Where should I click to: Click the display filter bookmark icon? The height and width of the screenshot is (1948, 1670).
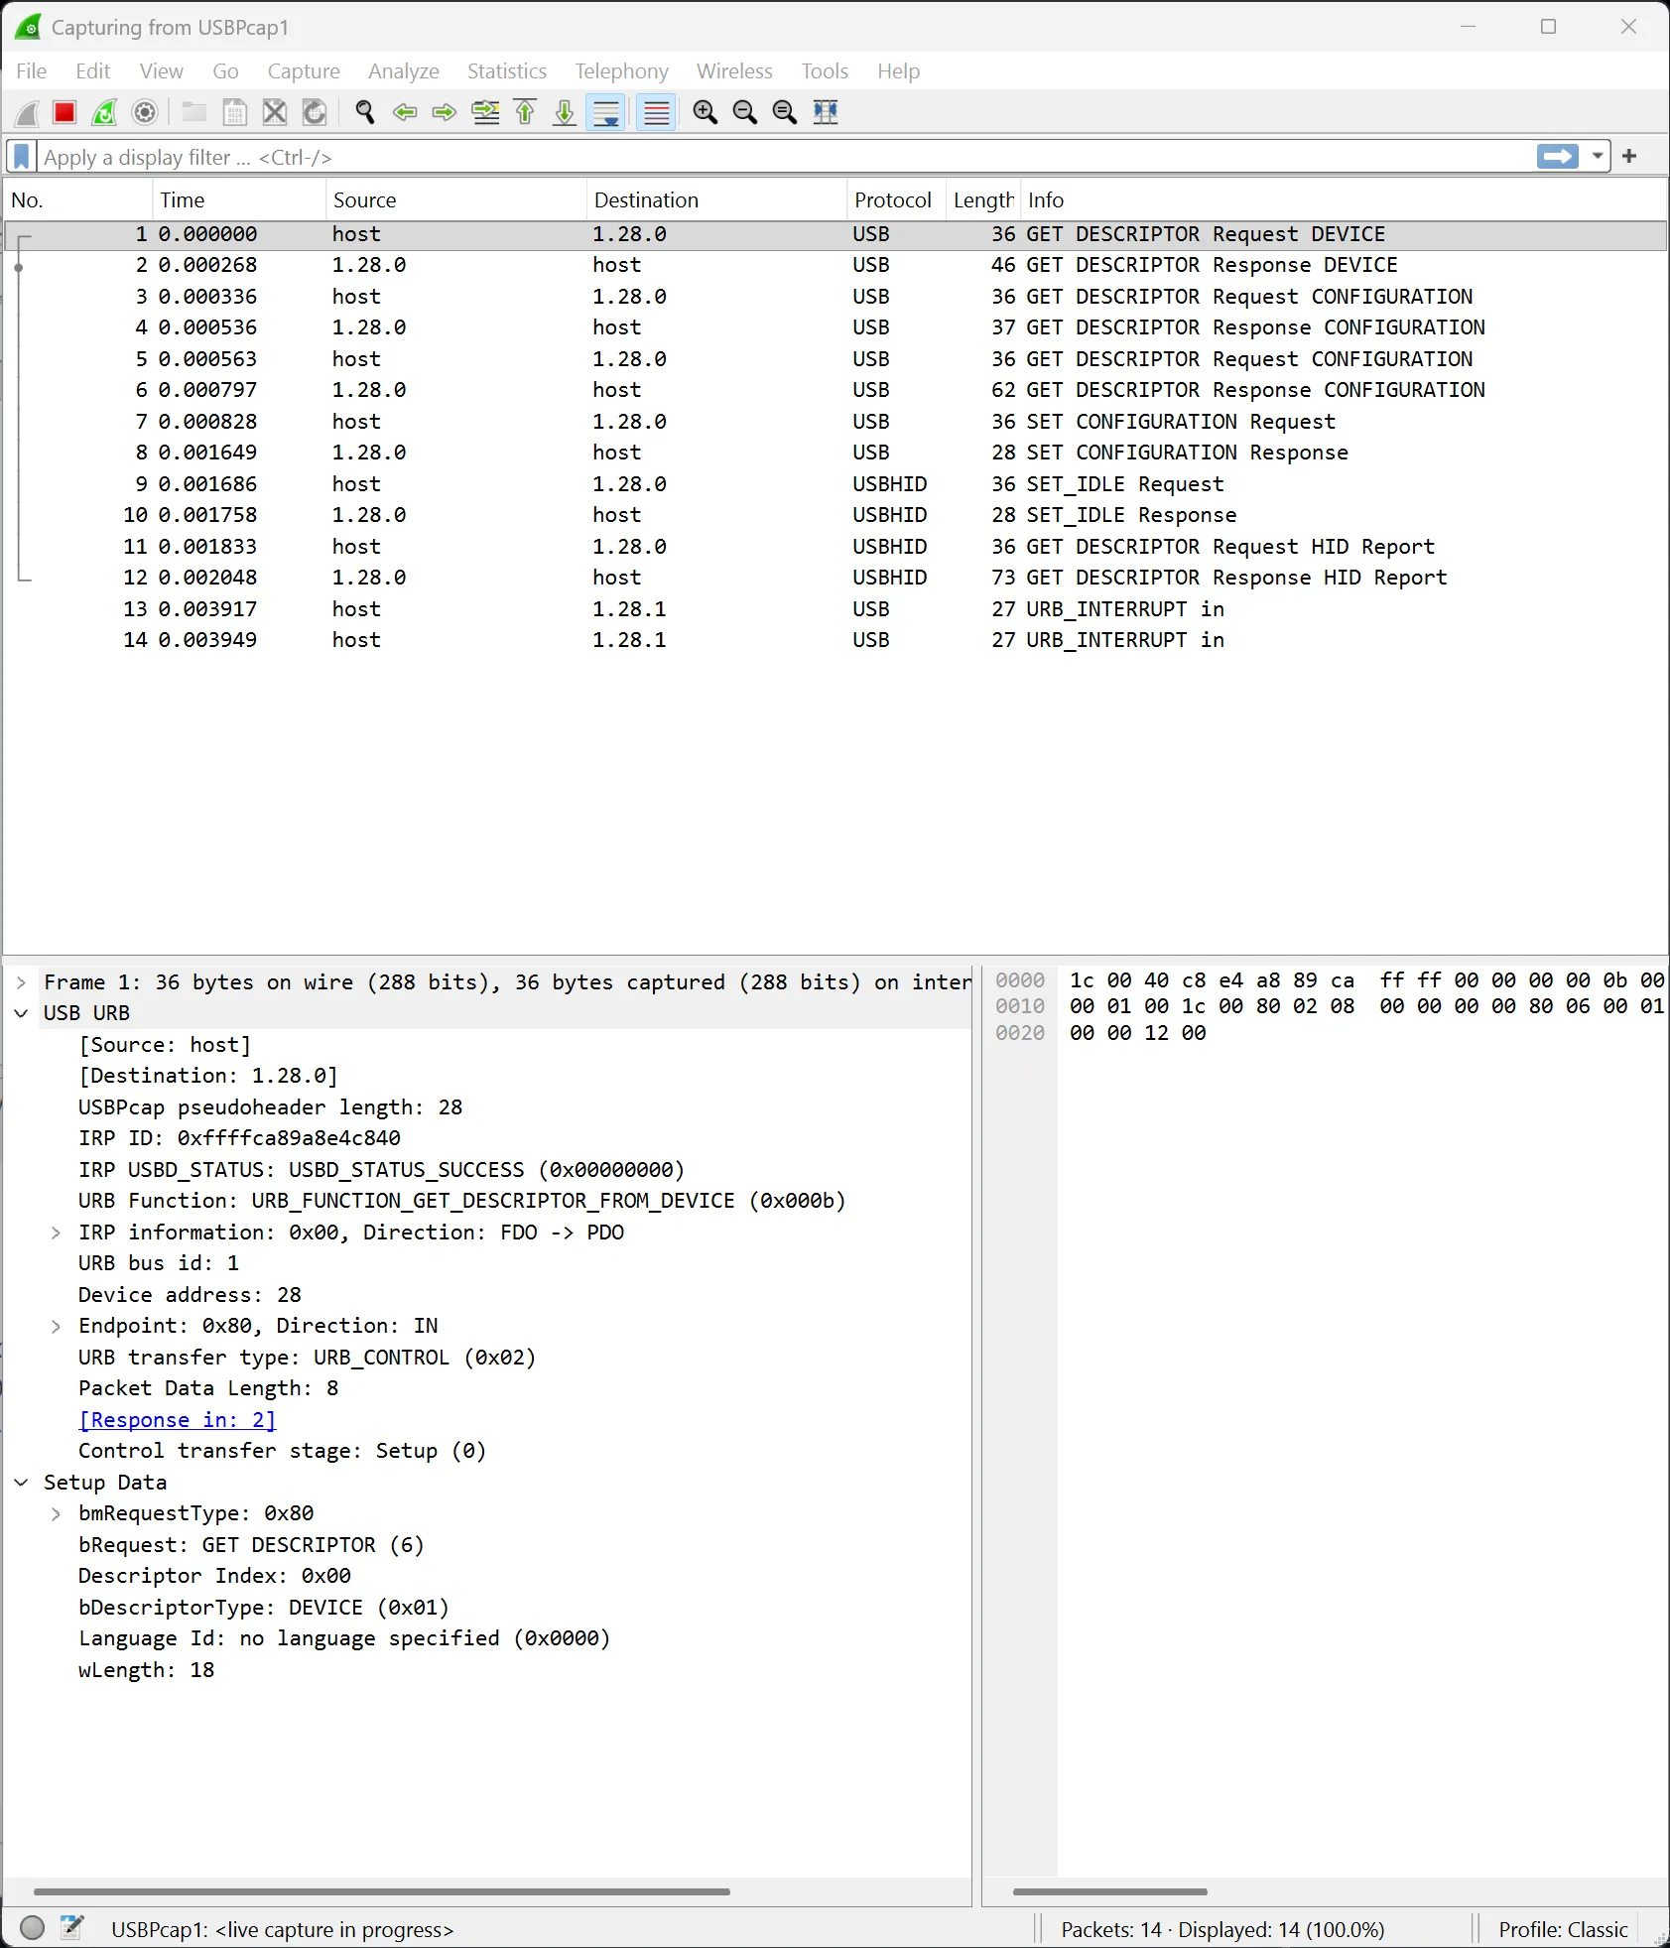pyautogui.click(x=21, y=157)
